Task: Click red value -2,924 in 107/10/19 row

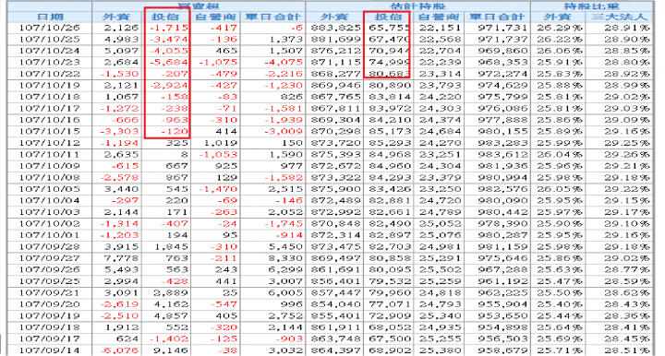Action: [x=169, y=85]
